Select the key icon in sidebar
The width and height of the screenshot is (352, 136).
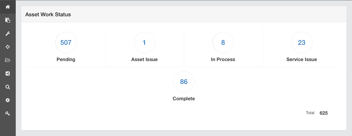(8, 114)
